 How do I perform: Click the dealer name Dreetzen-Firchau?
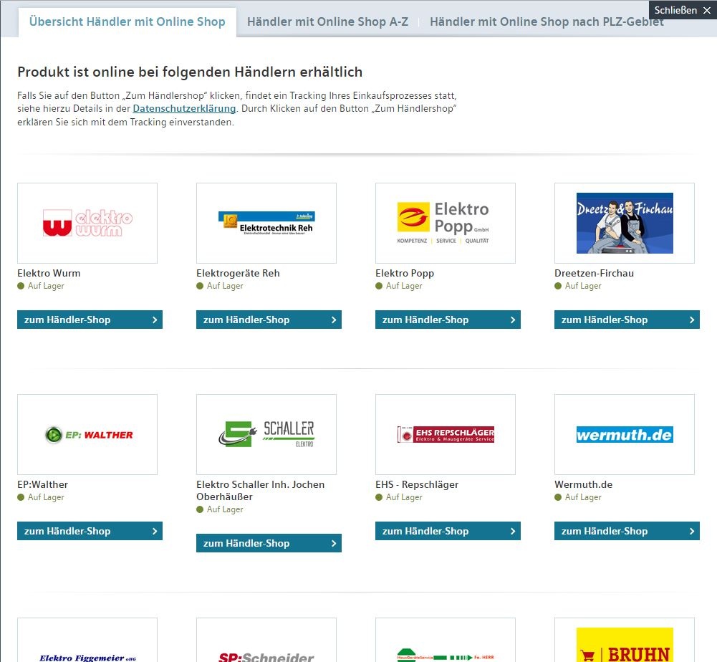[x=594, y=273]
